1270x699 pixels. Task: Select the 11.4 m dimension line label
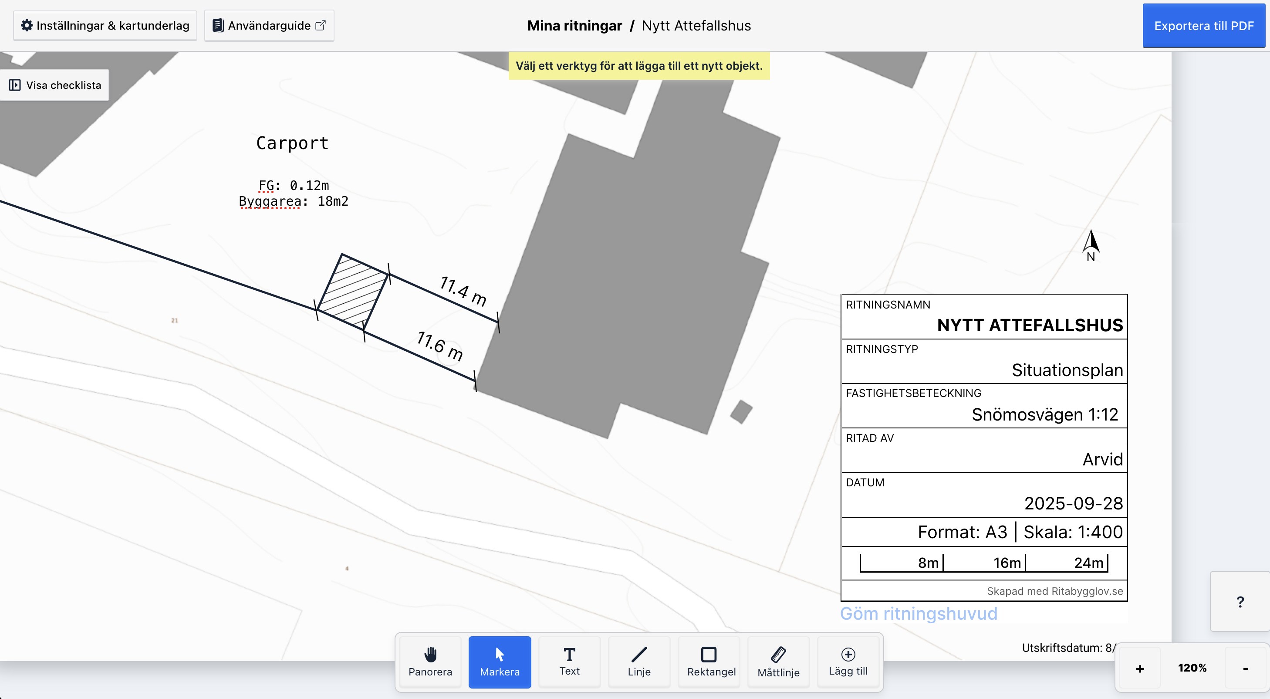coord(463,291)
